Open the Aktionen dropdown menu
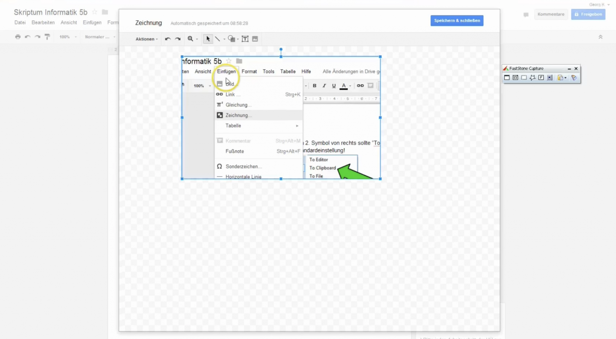Image resolution: width=616 pixels, height=339 pixels. point(146,39)
